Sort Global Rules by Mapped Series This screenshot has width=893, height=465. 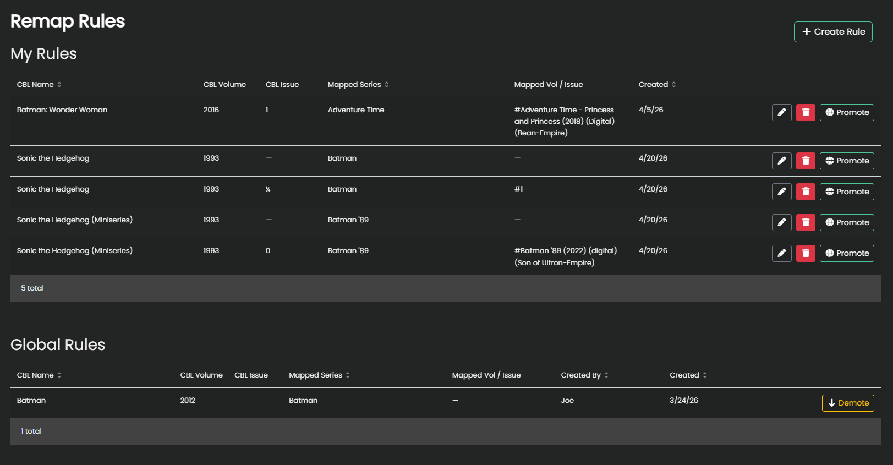tap(319, 375)
